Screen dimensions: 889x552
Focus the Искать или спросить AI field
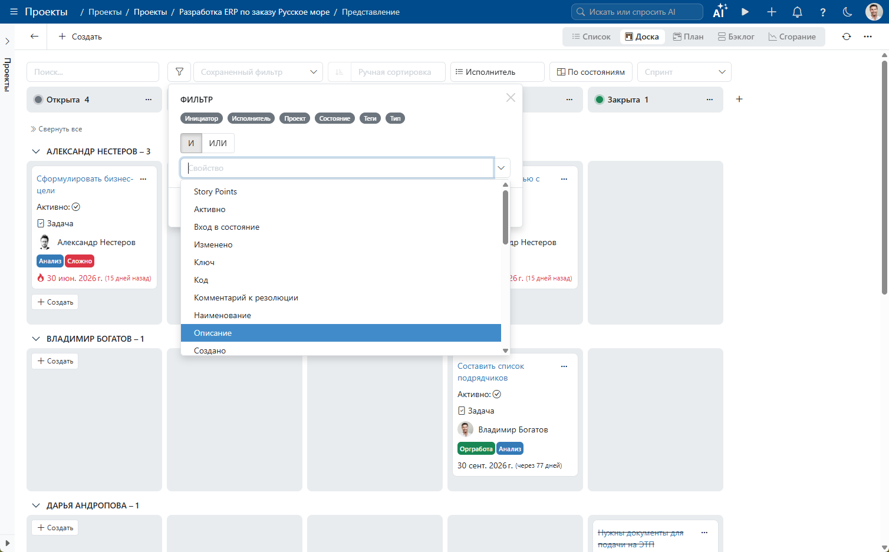point(637,12)
